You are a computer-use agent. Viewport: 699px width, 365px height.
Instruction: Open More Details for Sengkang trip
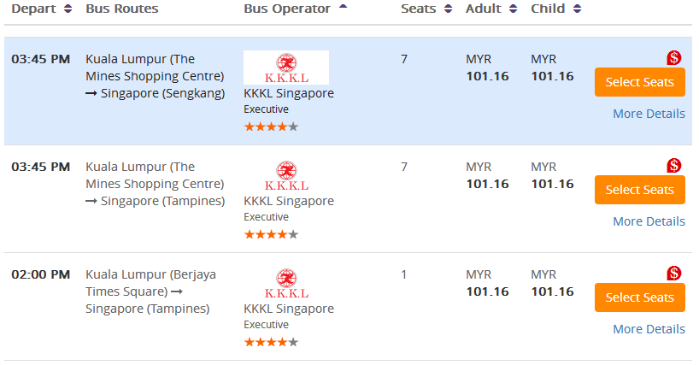click(x=649, y=114)
